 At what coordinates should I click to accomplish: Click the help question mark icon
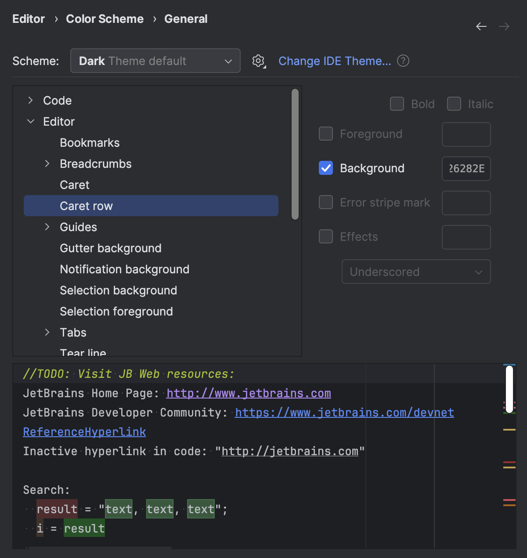click(x=403, y=61)
